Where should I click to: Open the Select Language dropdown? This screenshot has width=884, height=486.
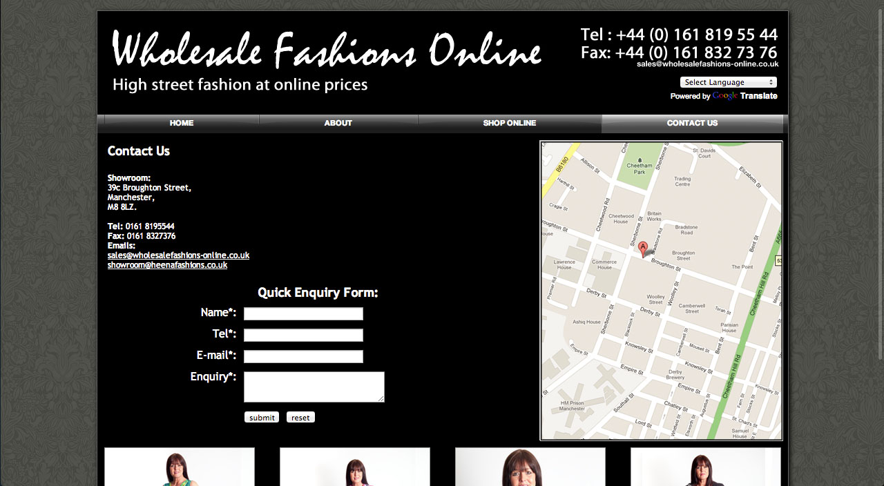(729, 82)
